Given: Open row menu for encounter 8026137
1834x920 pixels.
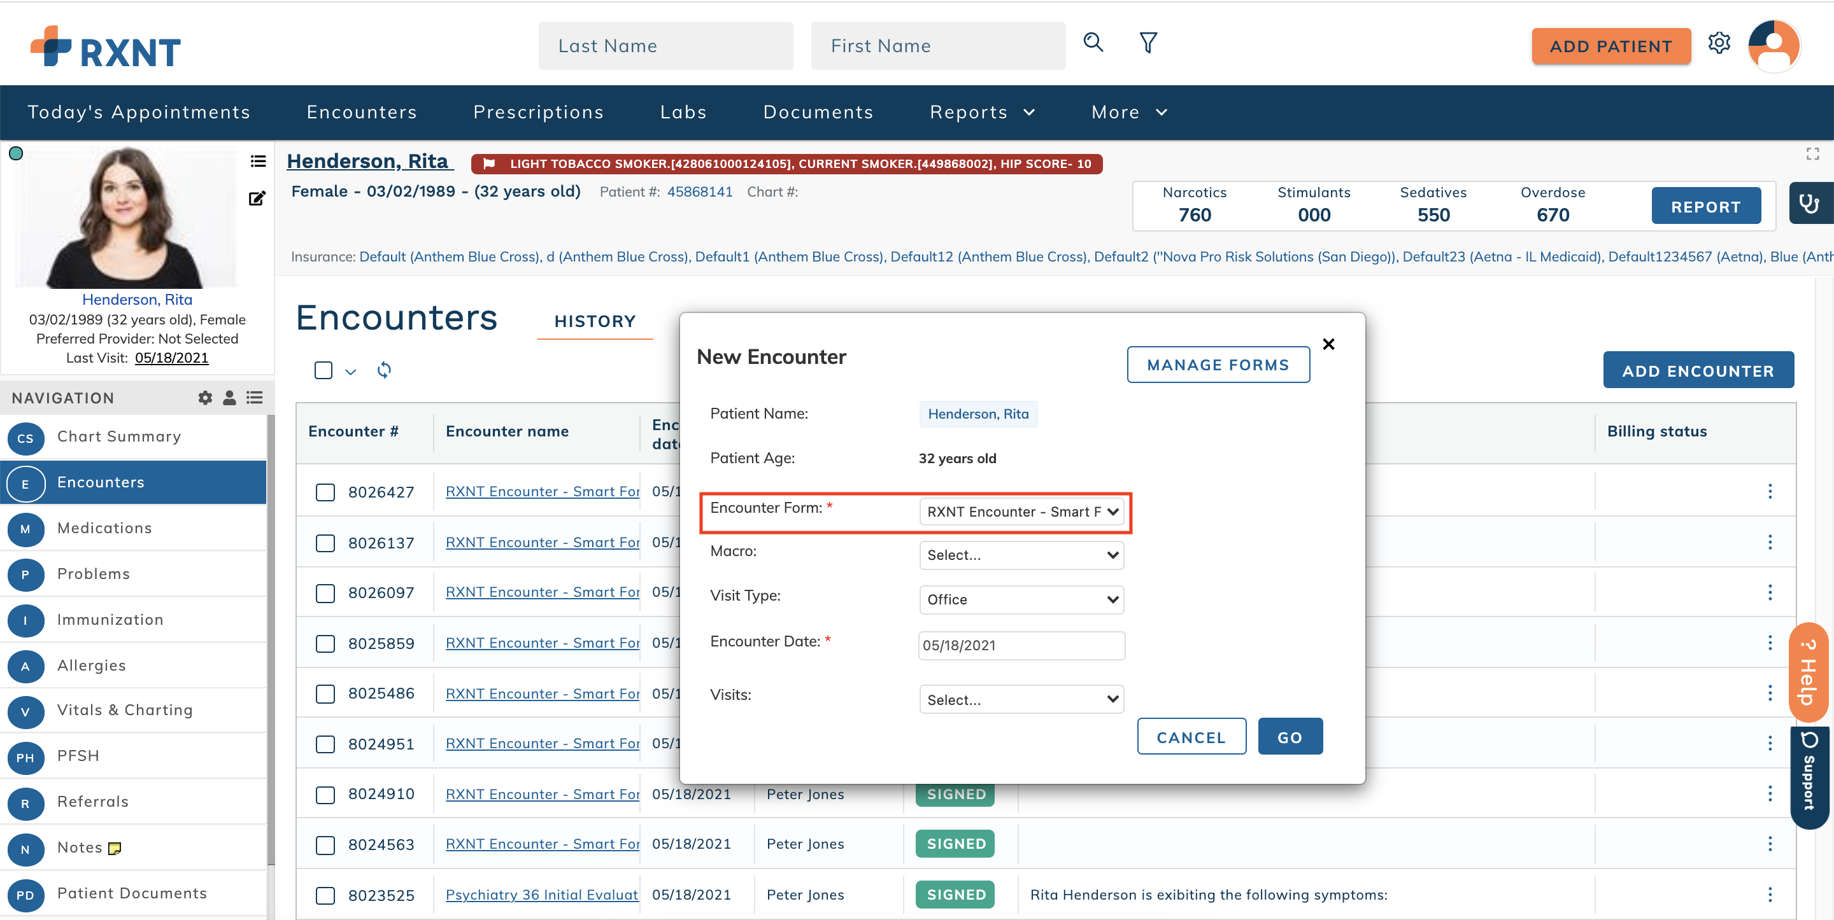Looking at the screenshot, I should point(1770,542).
